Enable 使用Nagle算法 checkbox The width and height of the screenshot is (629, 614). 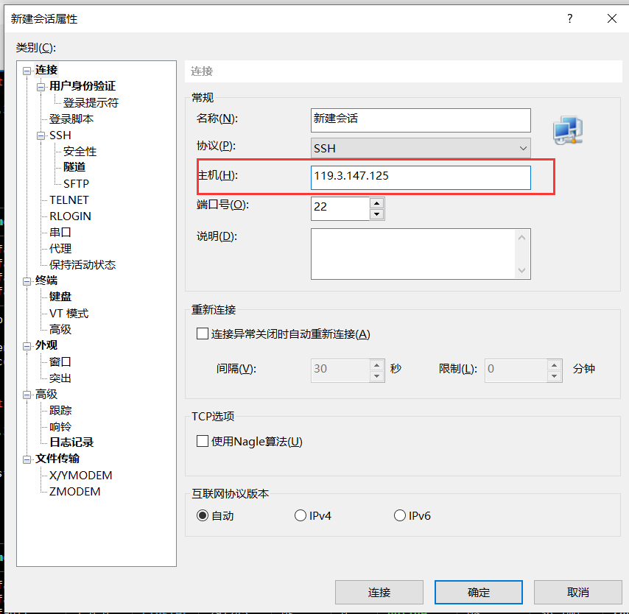pos(203,441)
